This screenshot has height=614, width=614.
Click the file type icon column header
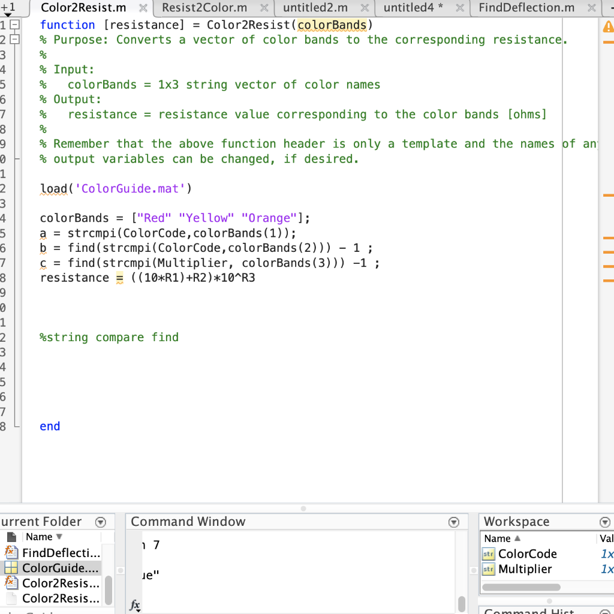(11, 537)
